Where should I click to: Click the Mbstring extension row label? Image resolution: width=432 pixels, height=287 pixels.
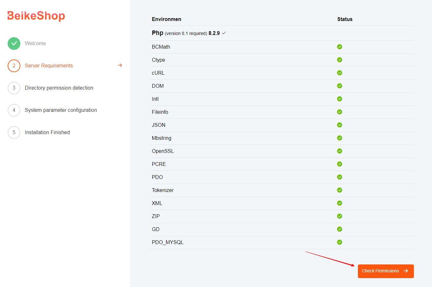pyautogui.click(x=162, y=138)
